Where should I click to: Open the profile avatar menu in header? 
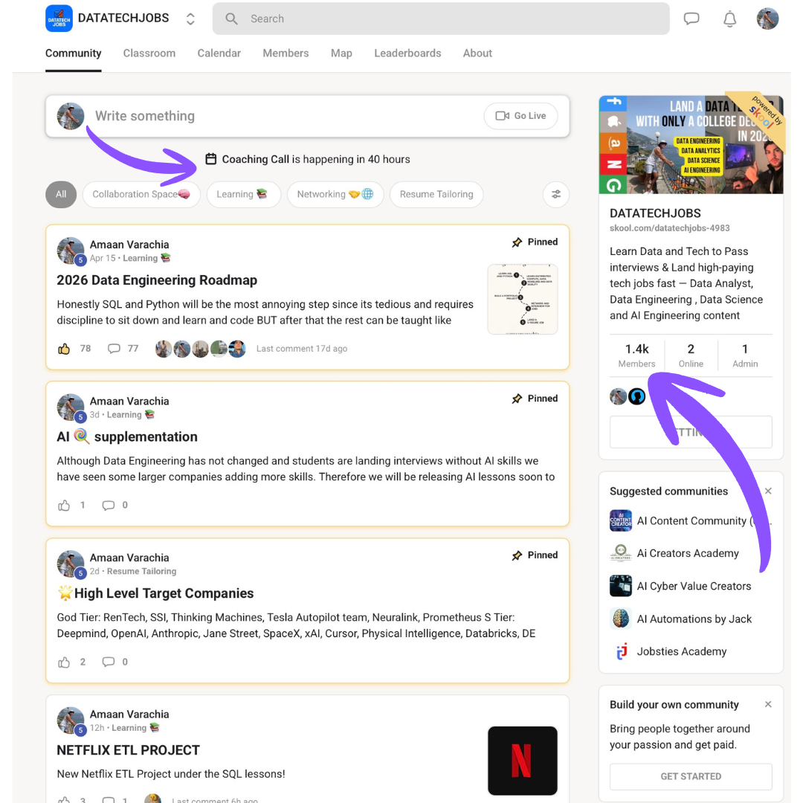(x=767, y=19)
